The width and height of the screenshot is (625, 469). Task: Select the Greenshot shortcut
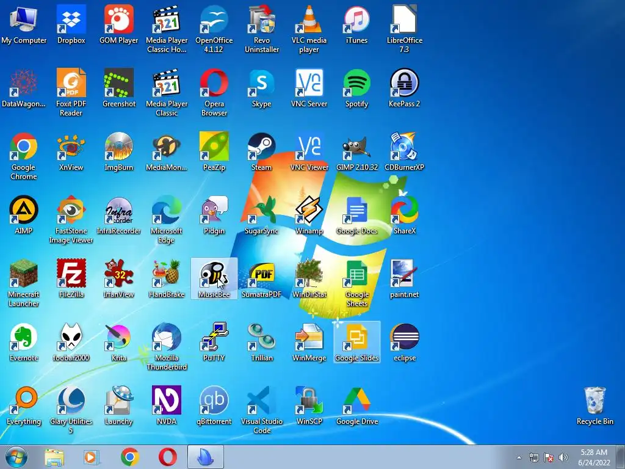[119, 88]
